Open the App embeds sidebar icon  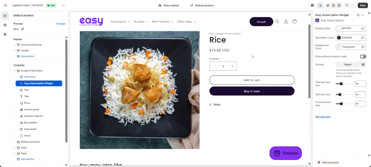point(5,34)
